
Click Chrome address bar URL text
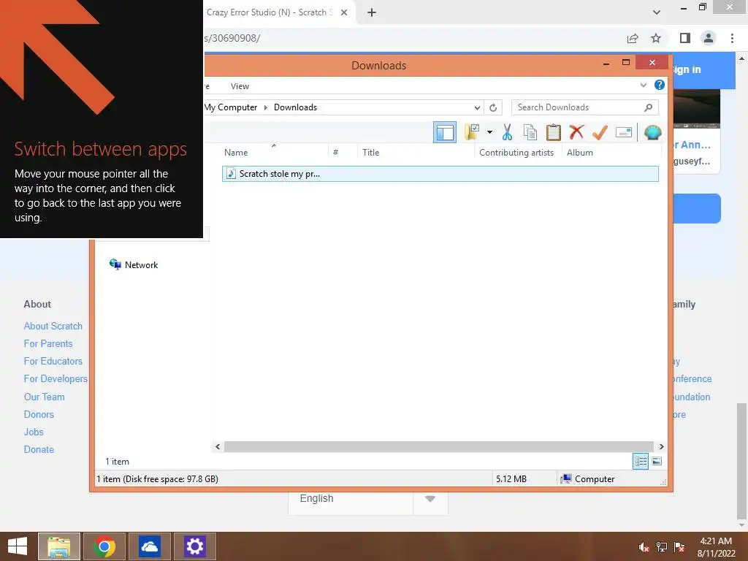coord(232,38)
